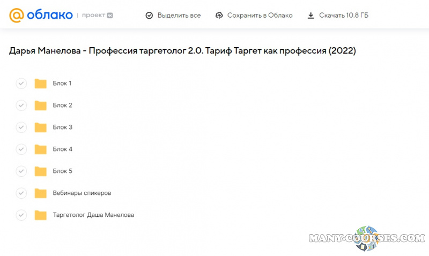
Task: Check the Блок 4 selection circle
Action: pos(21,149)
